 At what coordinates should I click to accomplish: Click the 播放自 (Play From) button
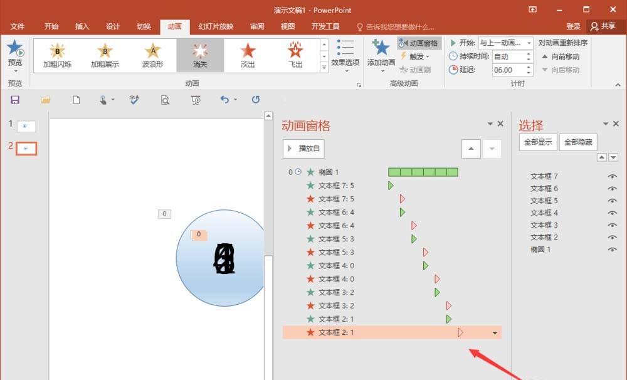(303, 149)
